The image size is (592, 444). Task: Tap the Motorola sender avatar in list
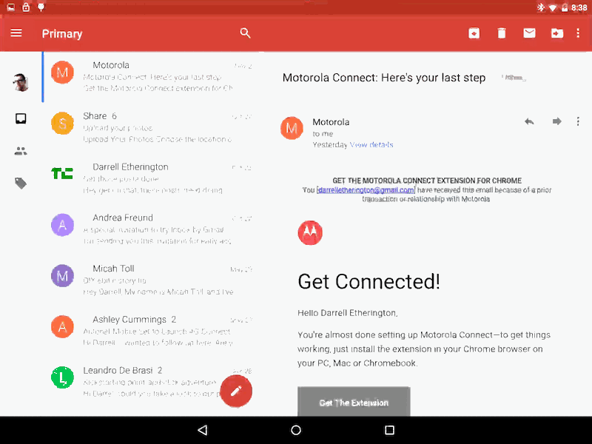(x=62, y=72)
